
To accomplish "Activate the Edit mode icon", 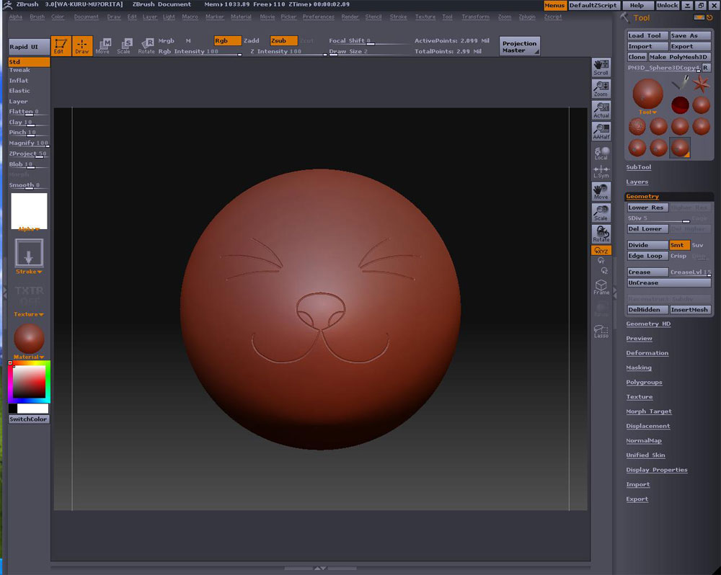I will coord(61,46).
